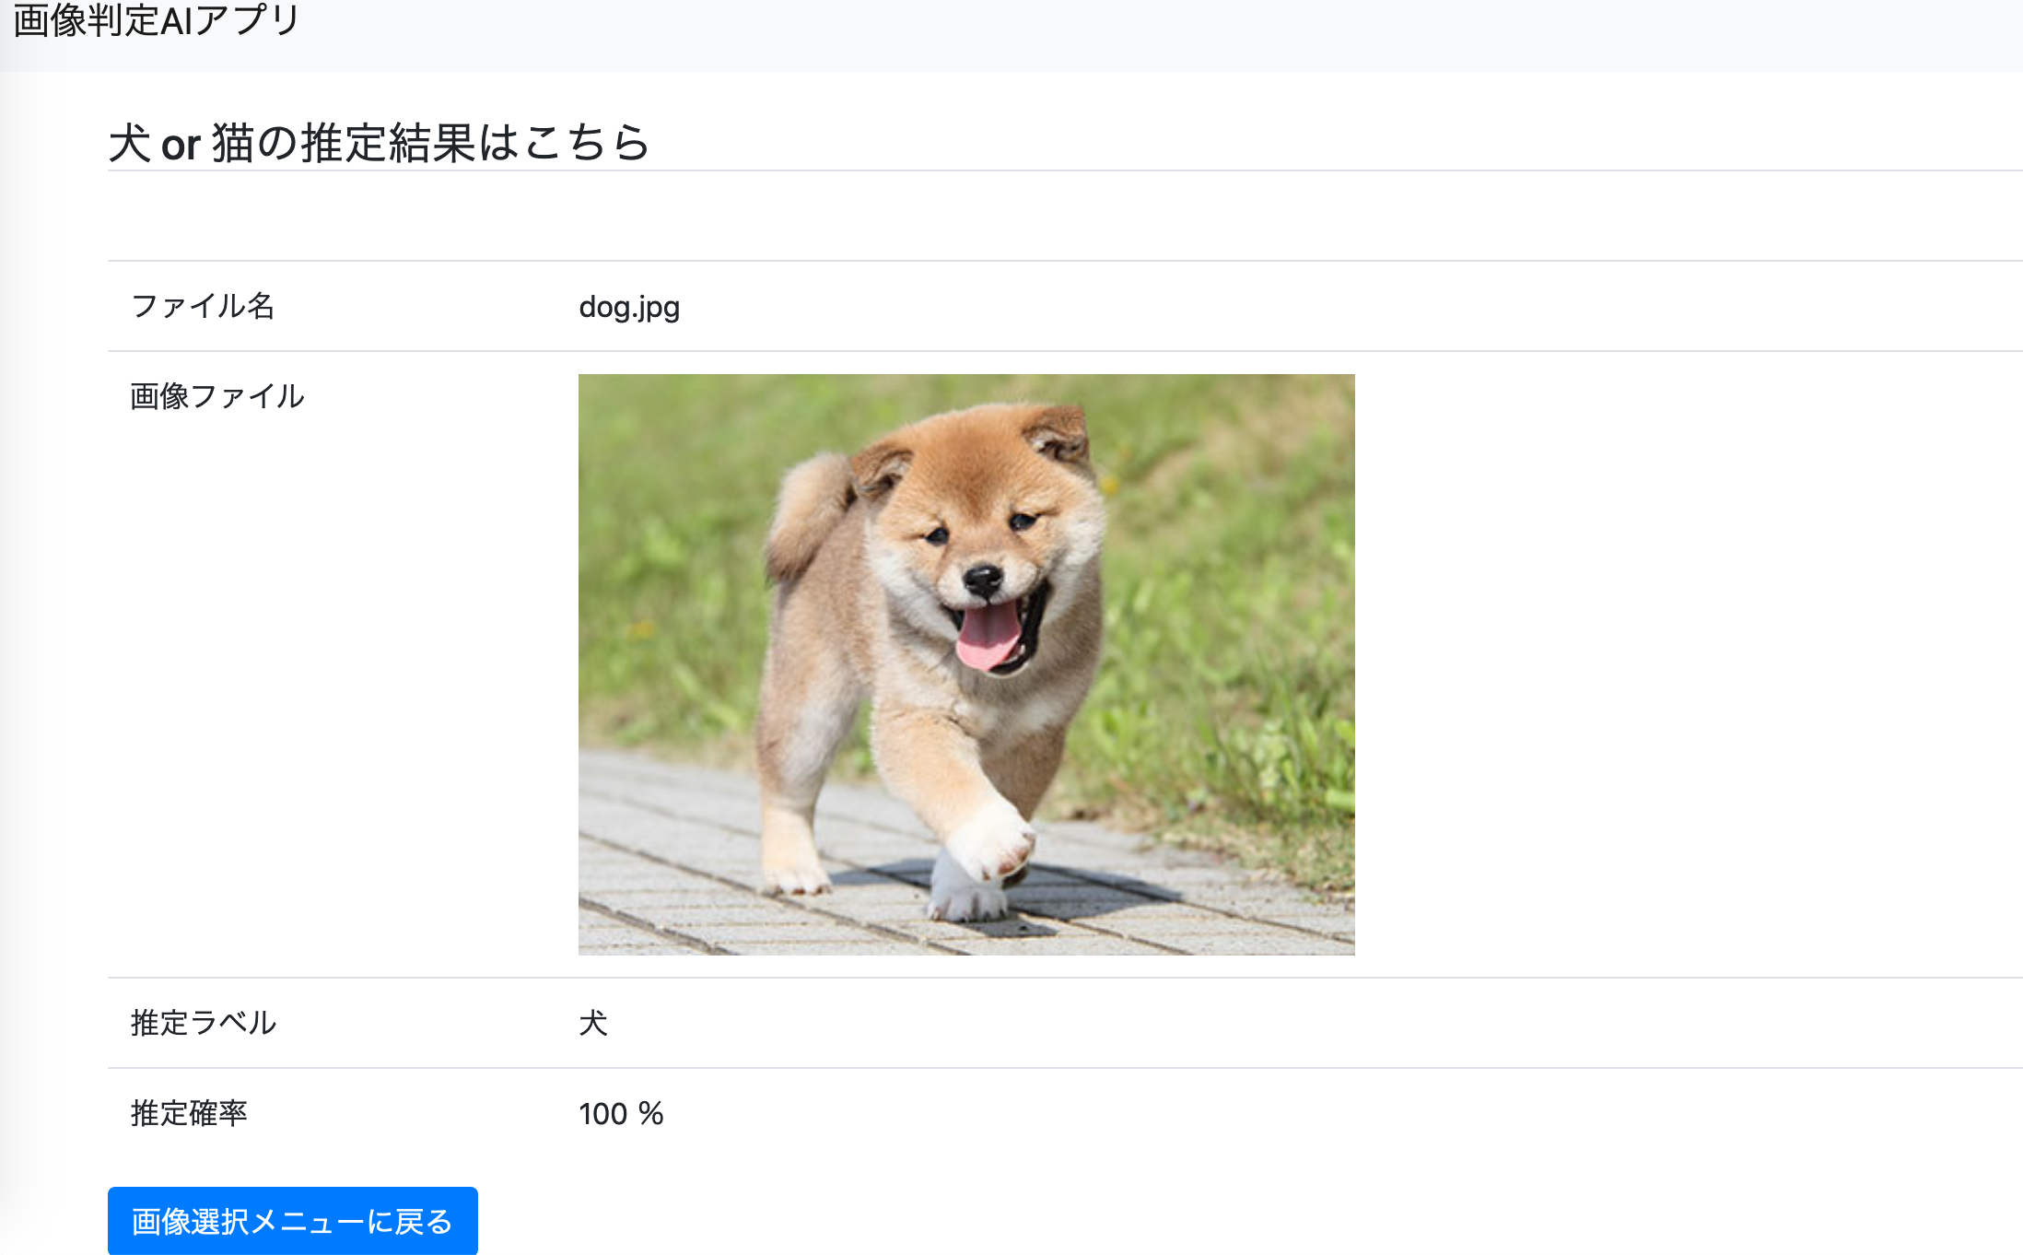Click the 100 % probability value
Image resolution: width=2023 pixels, height=1255 pixels.
click(621, 1114)
